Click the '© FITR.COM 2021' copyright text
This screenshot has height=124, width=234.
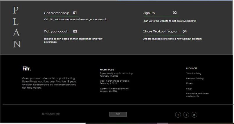(51, 114)
